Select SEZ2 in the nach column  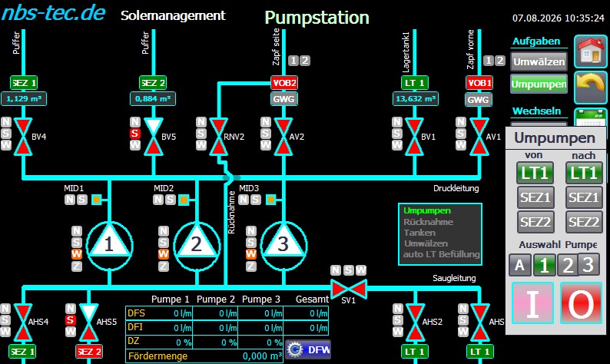tap(584, 222)
